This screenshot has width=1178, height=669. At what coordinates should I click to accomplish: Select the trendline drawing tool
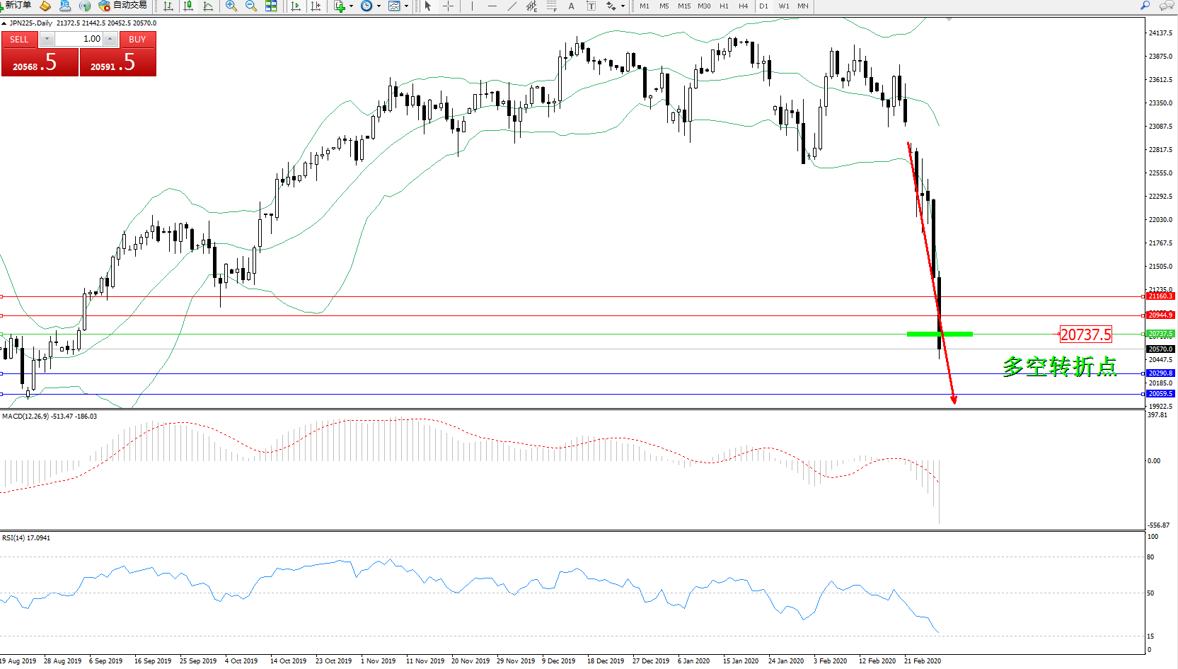click(512, 6)
